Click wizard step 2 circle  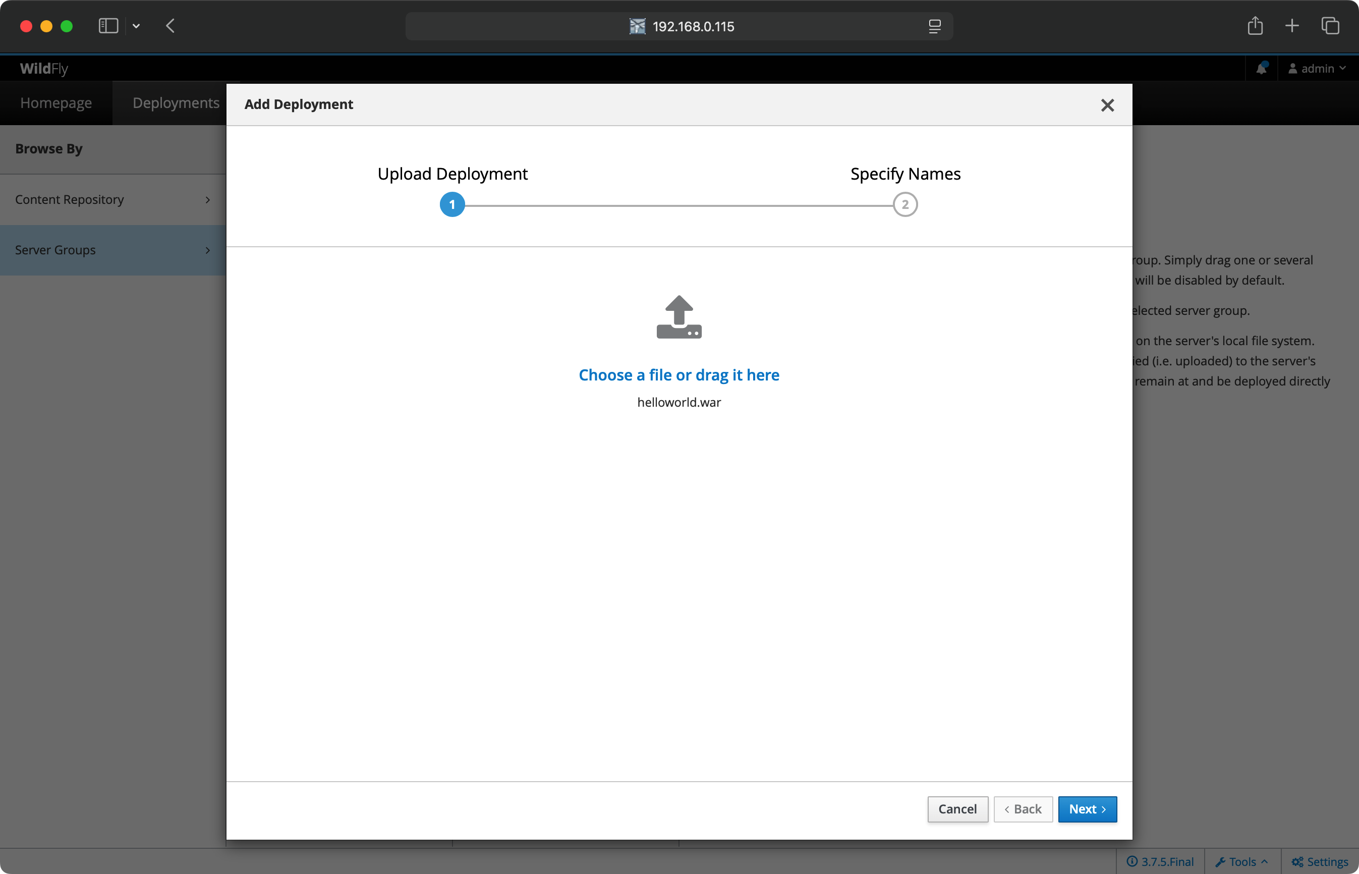[905, 204]
